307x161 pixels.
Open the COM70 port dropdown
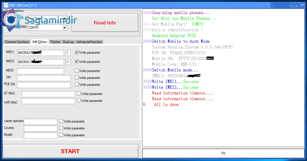(64, 28)
